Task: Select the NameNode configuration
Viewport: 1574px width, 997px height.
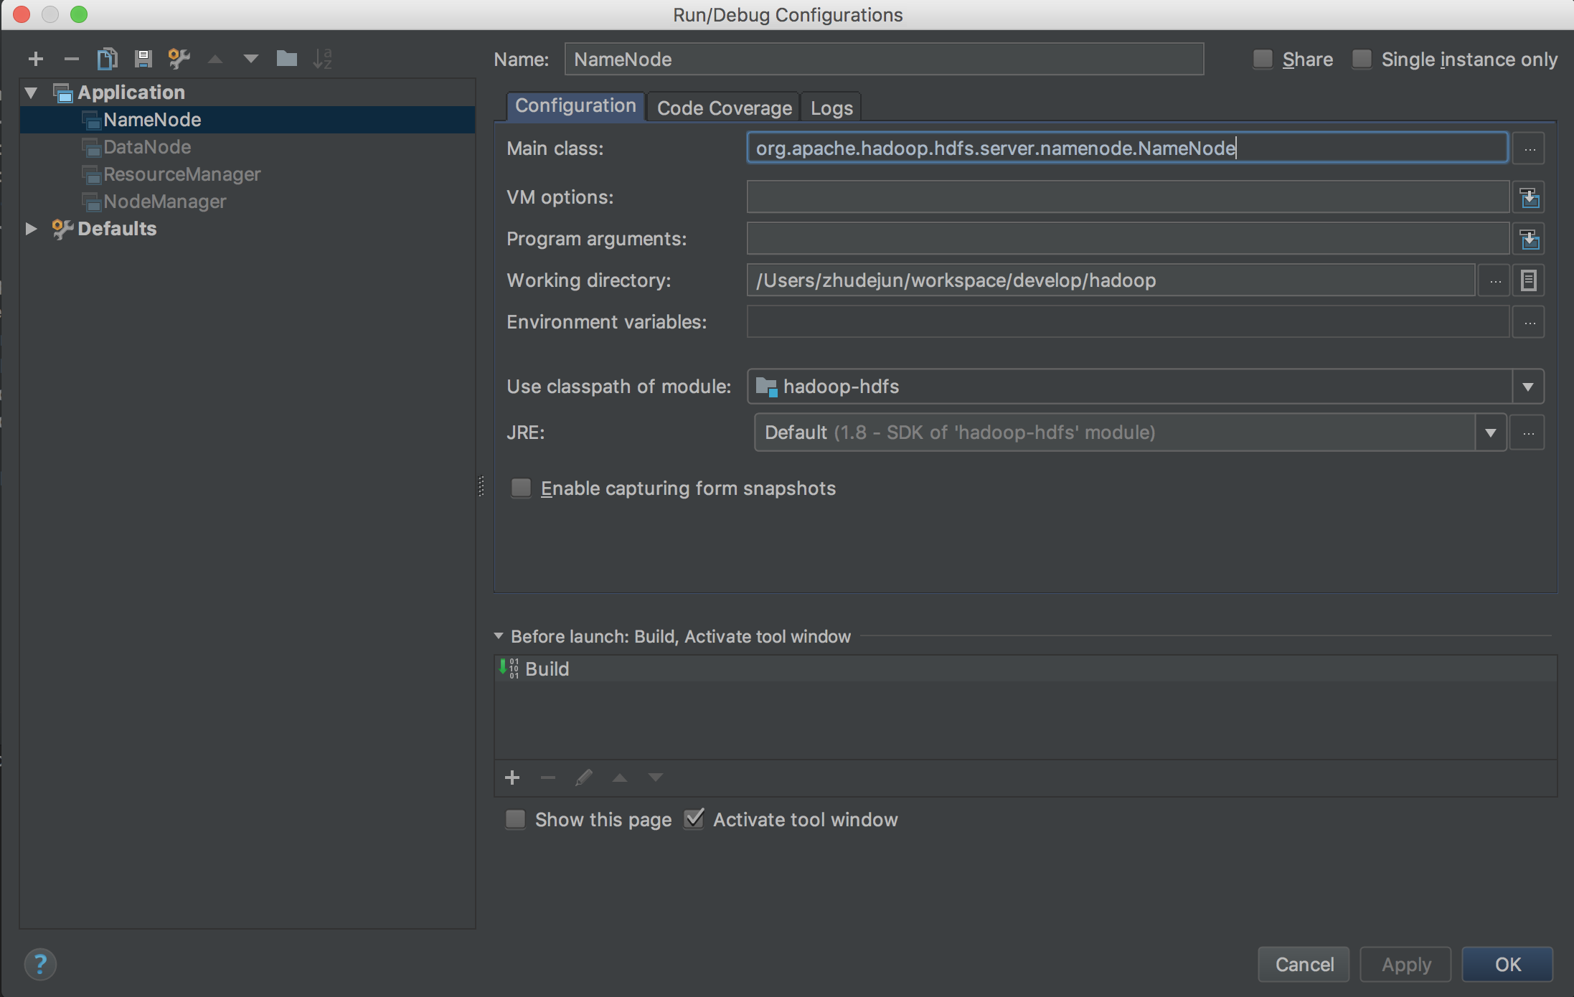Action: (248, 120)
